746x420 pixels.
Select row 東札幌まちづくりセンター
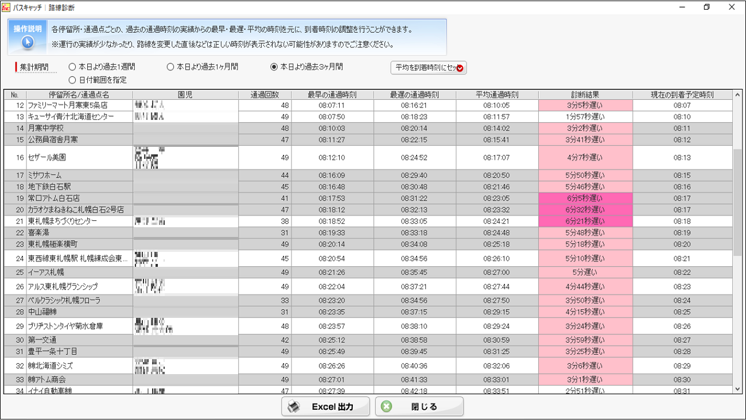pos(368,221)
